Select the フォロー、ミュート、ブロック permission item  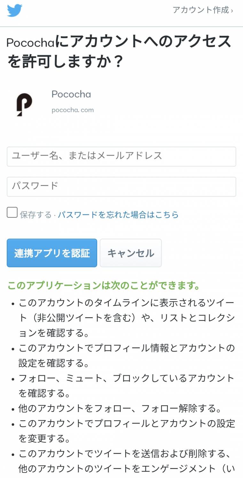(126, 385)
